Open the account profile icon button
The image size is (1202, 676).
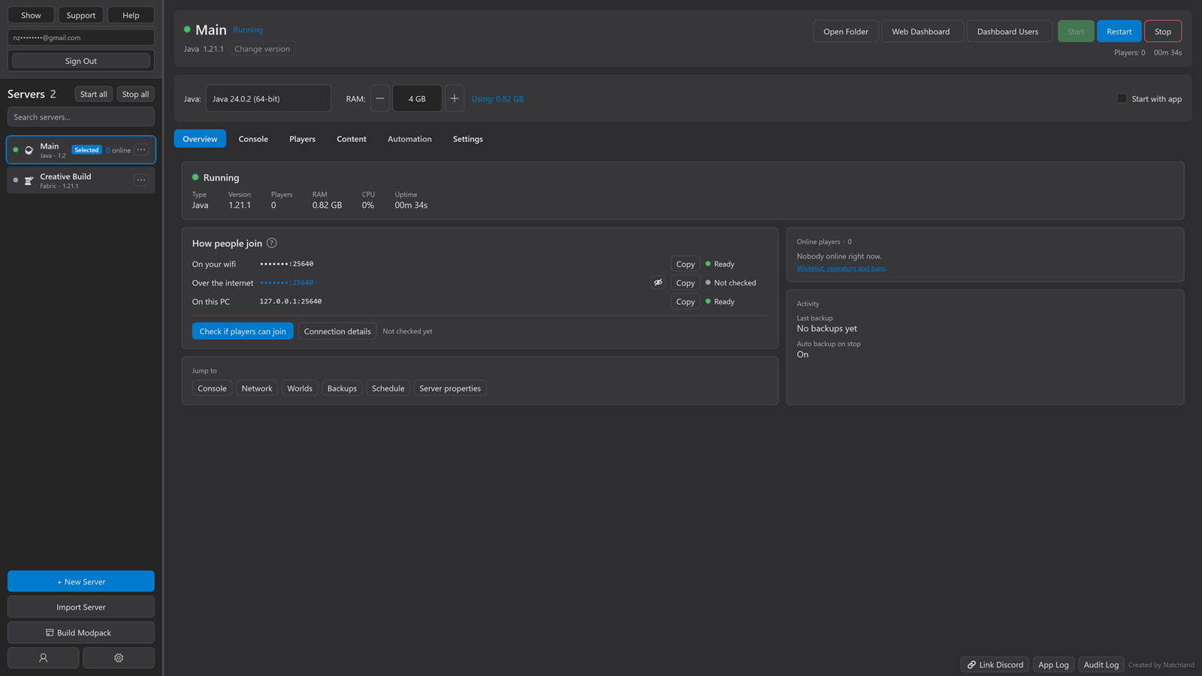[43, 658]
